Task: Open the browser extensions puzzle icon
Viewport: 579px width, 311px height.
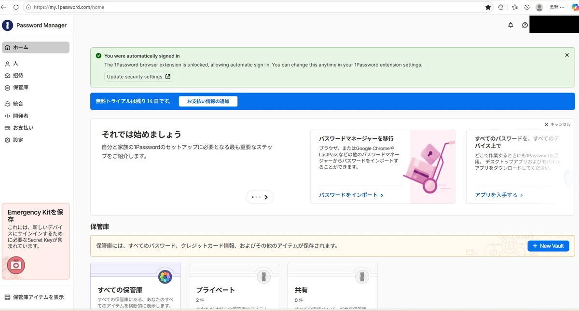Action: click(x=501, y=7)
